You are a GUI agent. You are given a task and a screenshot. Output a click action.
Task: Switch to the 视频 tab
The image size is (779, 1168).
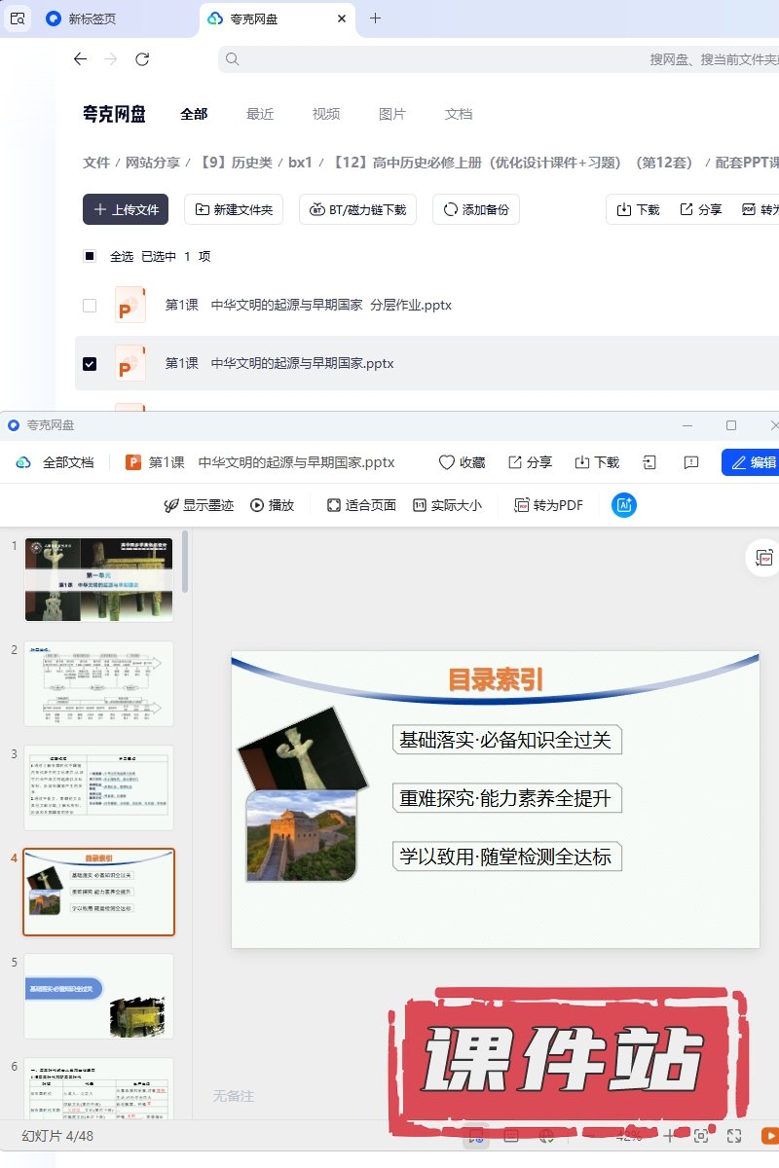[326, 114]
